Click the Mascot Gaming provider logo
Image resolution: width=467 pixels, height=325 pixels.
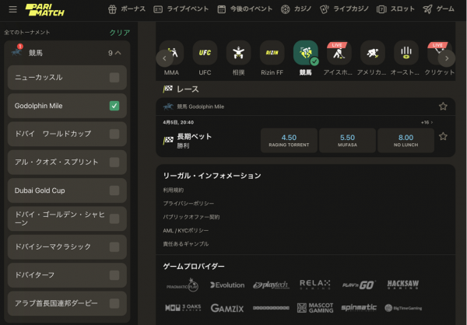pyautogui.click(x=315, y=308)
